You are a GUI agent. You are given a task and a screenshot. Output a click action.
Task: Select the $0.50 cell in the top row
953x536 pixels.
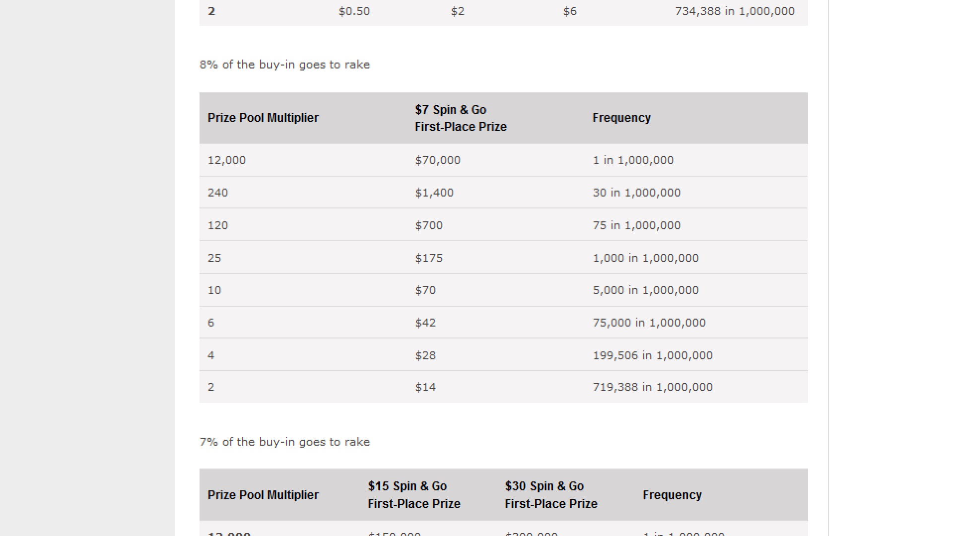point(354,11)
